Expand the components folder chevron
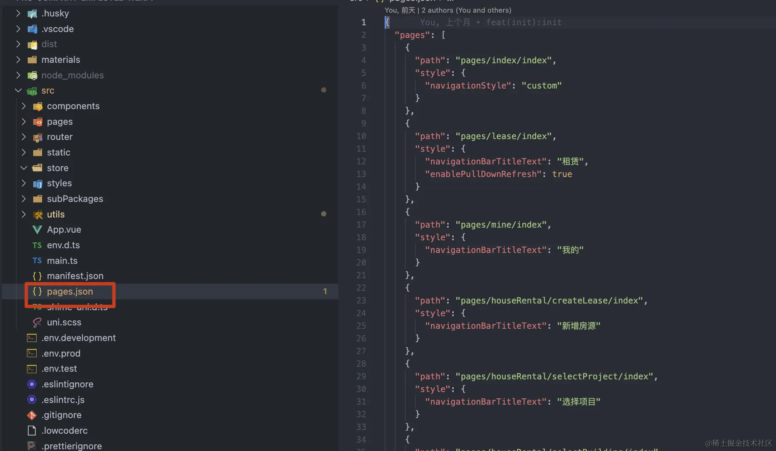Image resolution: width=776 pixels, height=451 pixels. coord(24,106)
